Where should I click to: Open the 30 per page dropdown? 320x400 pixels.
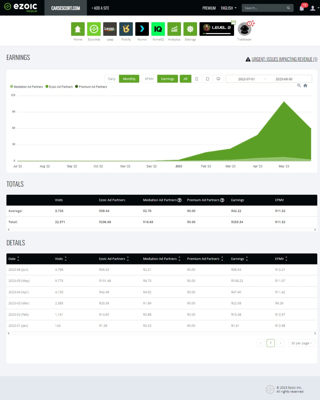tap(302, 343)
